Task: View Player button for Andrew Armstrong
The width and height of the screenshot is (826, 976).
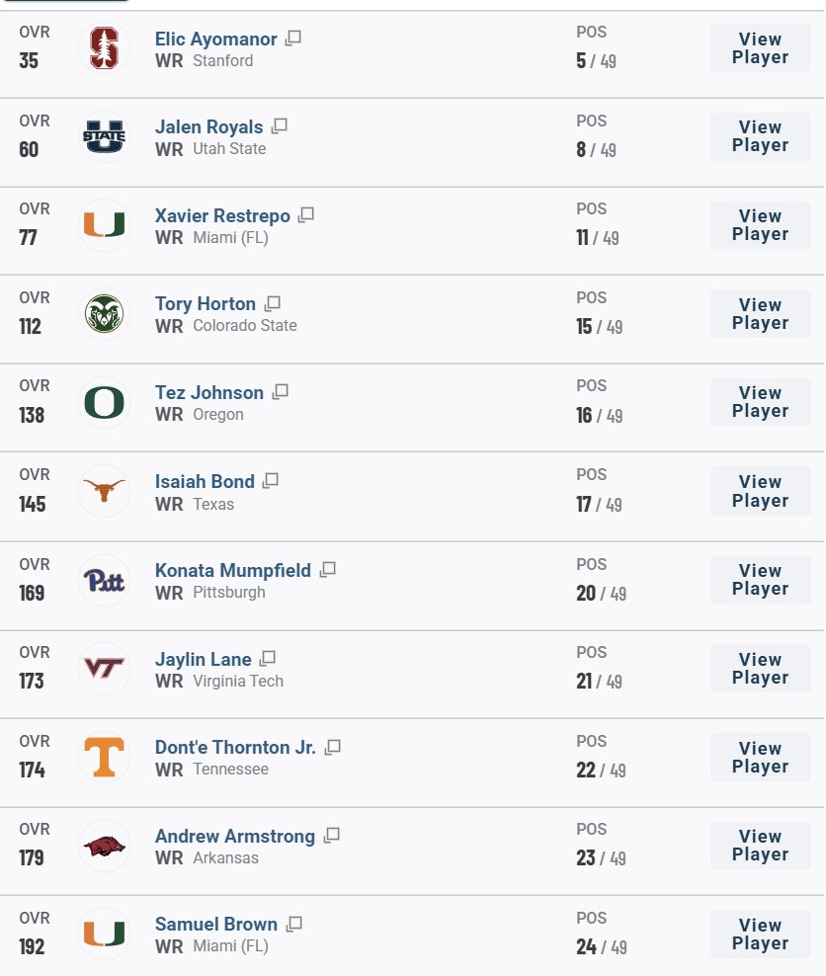Action: (760, 846)
